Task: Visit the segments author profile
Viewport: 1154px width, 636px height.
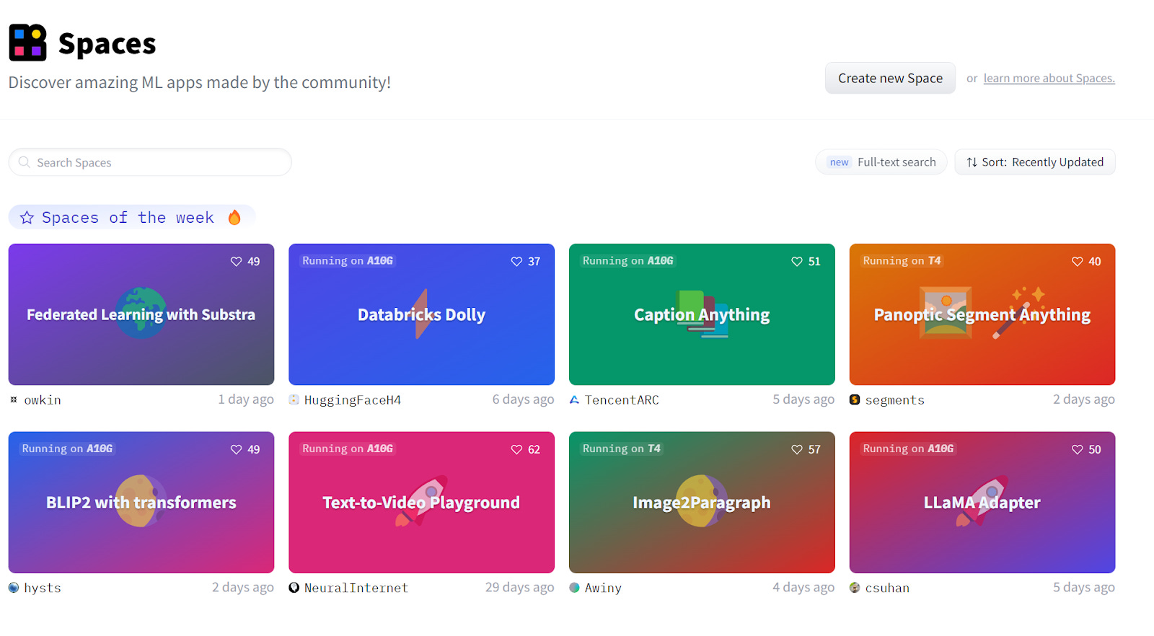Action: [894, 400]
